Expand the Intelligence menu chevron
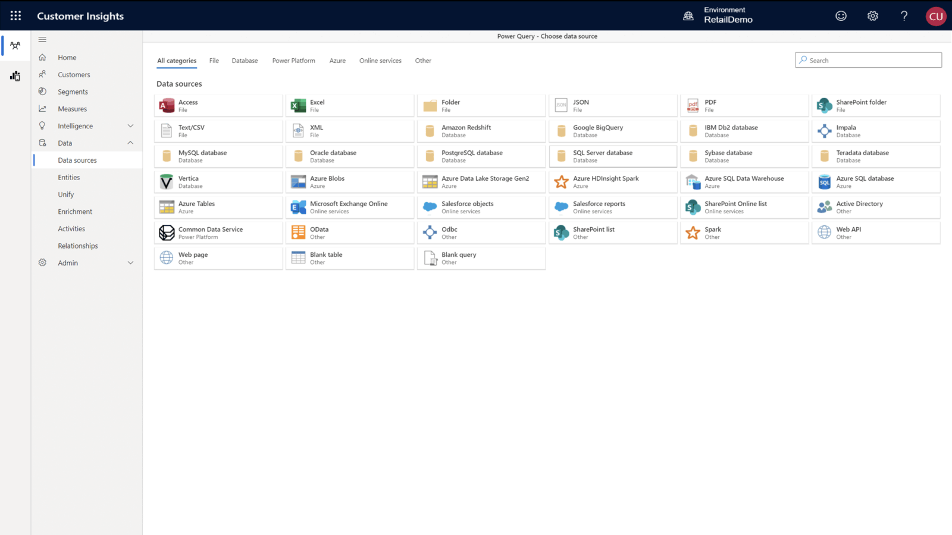This screenshot has height=535, width=952. [x=130, y=126]
